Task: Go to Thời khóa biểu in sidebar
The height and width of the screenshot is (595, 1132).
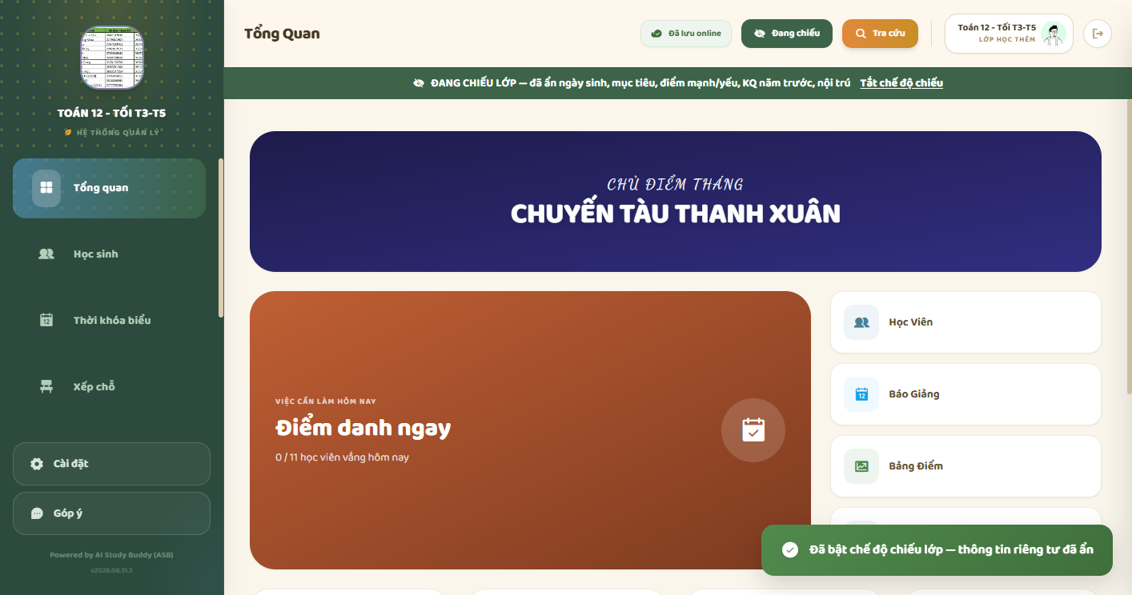Action: point(109,321)
